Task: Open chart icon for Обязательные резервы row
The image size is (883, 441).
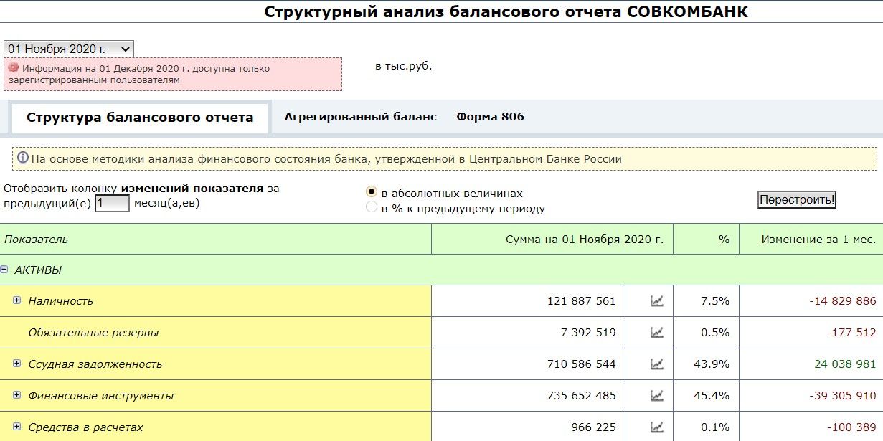Action: click(x=656, y=333)
